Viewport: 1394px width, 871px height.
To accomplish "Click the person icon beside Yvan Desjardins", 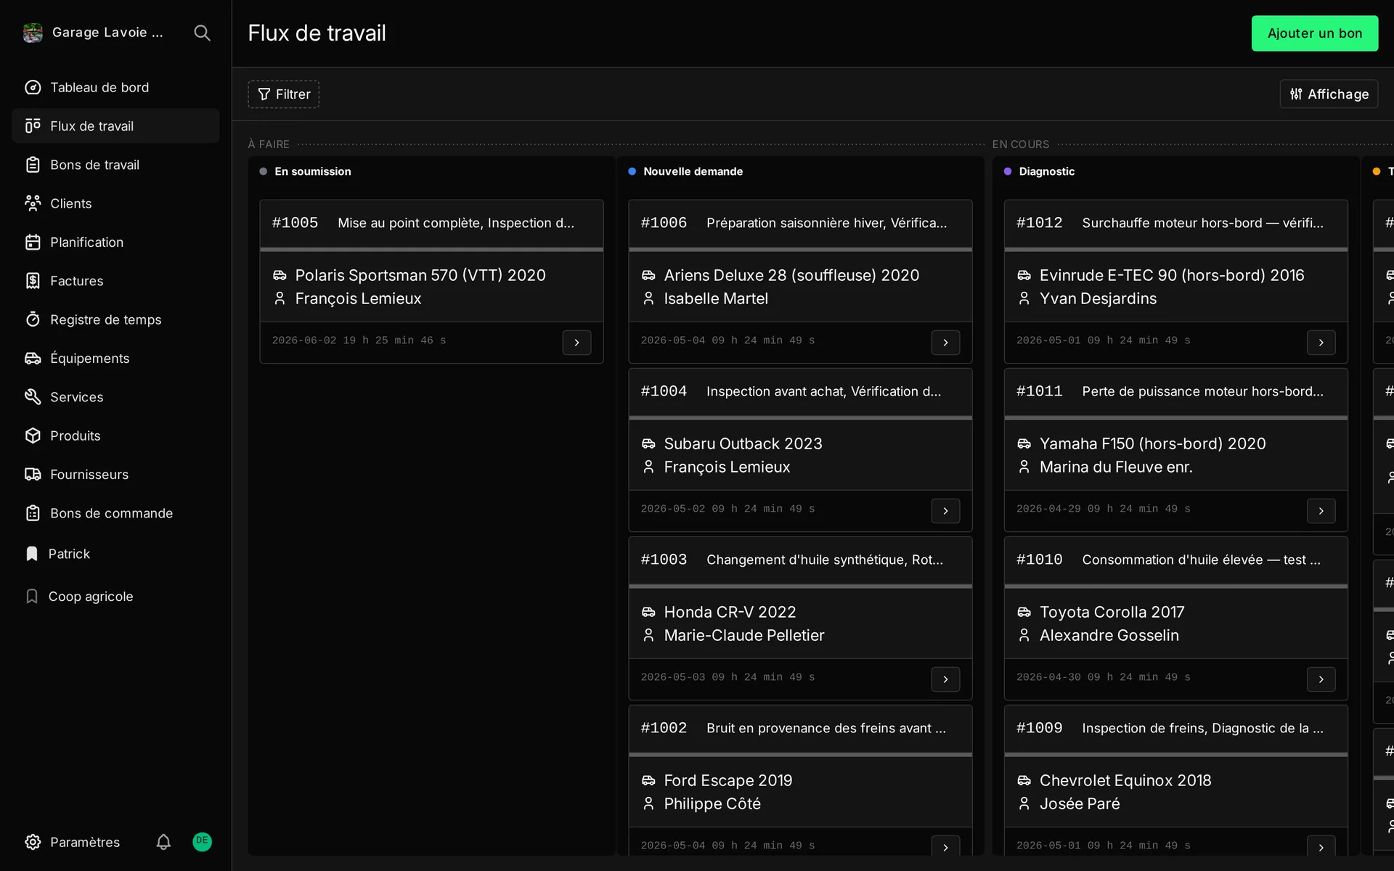I will tap(1024, 298).
